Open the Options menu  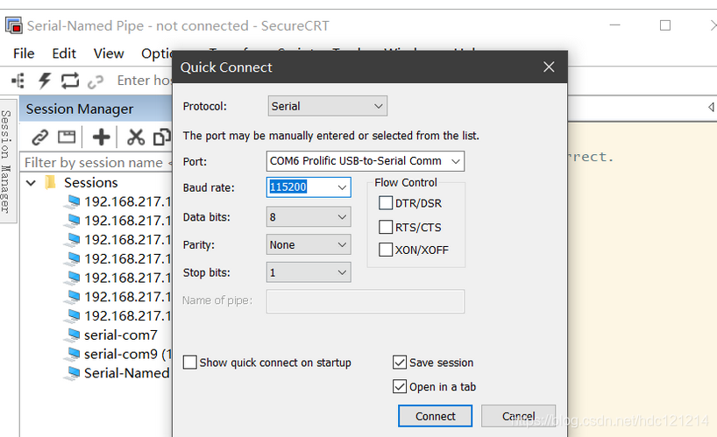[157, 53]
